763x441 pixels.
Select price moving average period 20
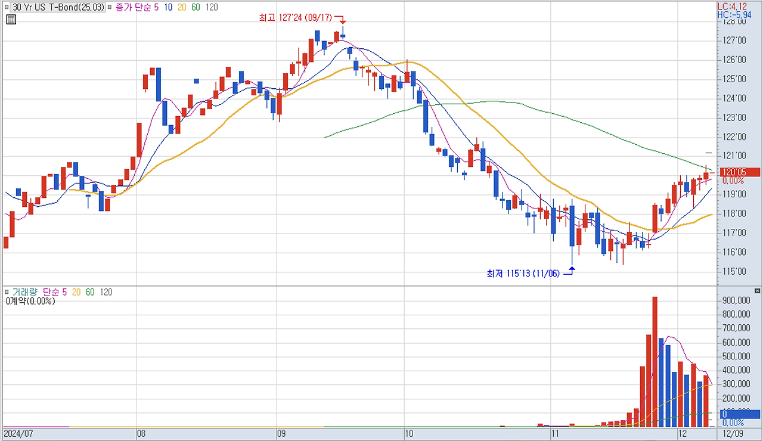click(x=182, y=7)
